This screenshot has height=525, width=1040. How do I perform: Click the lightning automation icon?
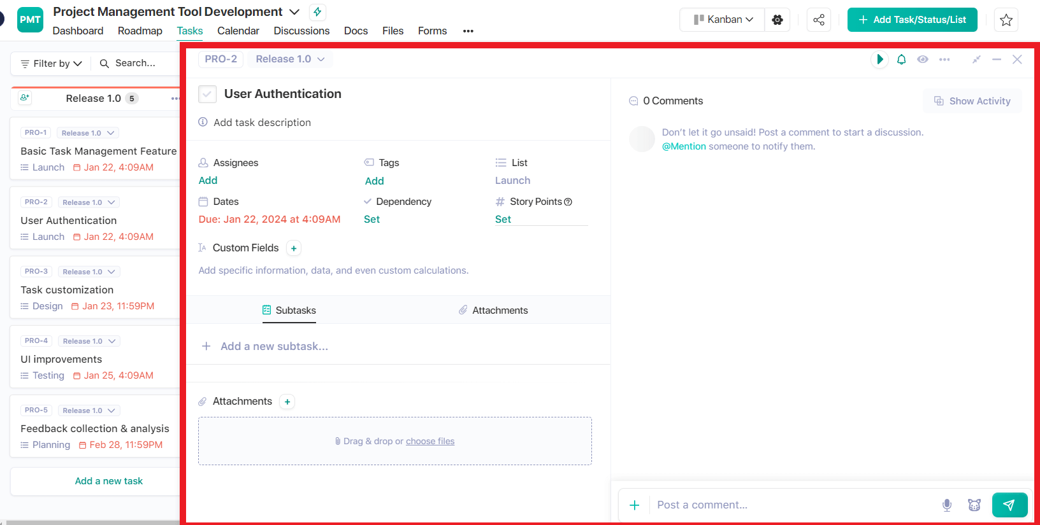click(x=317, y=12)
